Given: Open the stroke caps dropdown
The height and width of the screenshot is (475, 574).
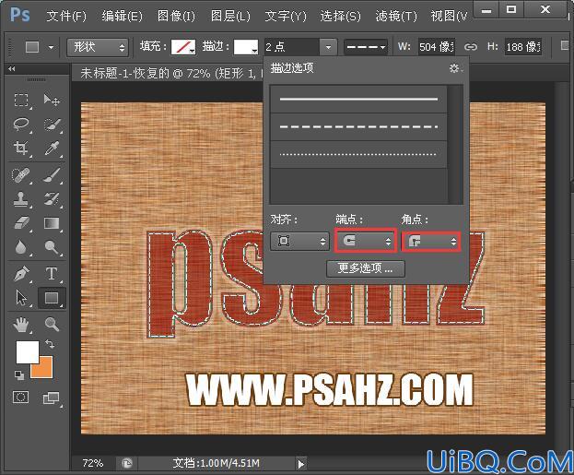Looking at the screenshot, I should [x=366, y=241].
